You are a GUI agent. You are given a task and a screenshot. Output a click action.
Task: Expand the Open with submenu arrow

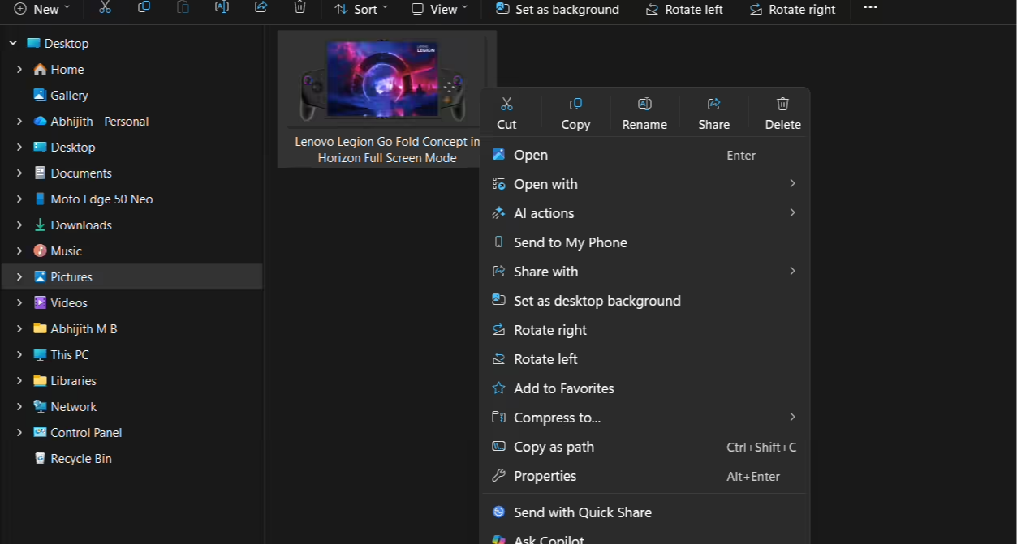pos(792,184)
